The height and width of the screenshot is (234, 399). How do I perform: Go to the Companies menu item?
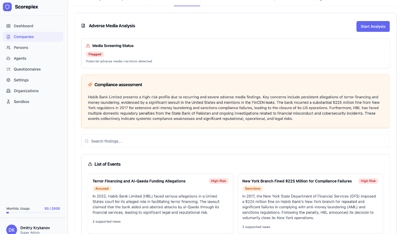(23, 37)
